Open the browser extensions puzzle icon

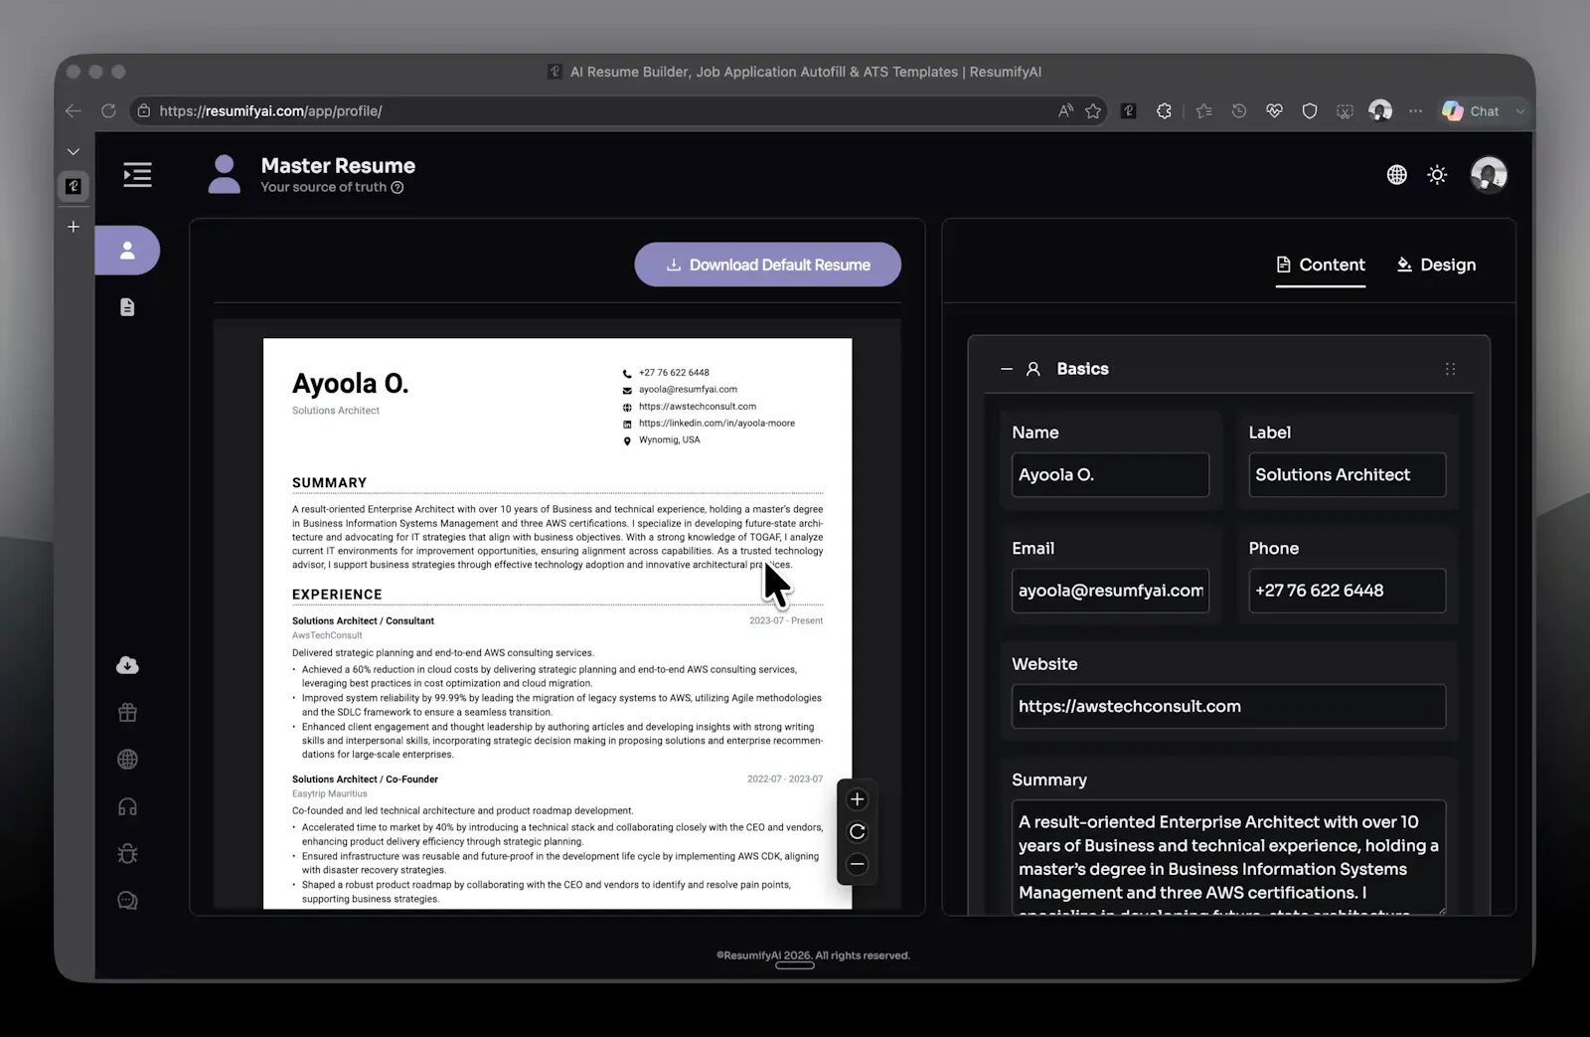[1164, 111]
